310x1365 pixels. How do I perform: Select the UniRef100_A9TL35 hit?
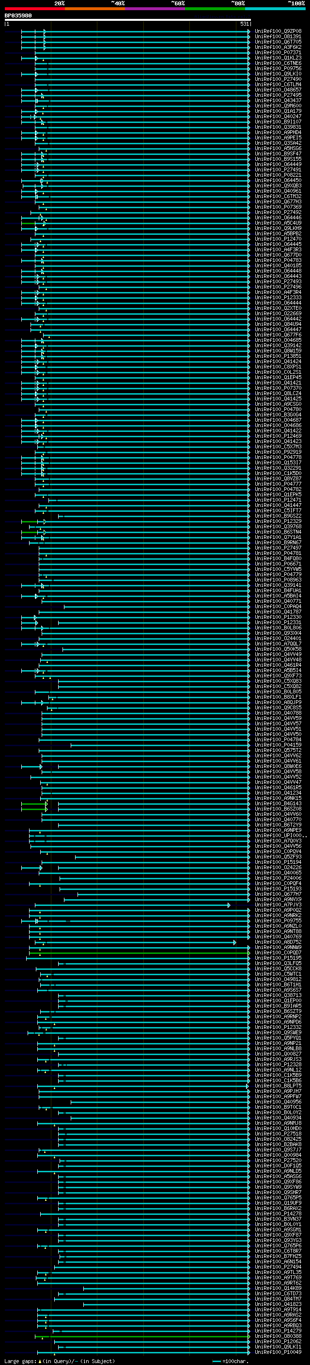pyautogui.click(x=278, y=1272)
